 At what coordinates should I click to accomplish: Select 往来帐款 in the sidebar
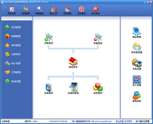pos(13,54)
